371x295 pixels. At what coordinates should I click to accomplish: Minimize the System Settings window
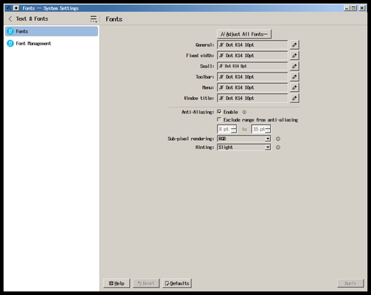[347, 8]
